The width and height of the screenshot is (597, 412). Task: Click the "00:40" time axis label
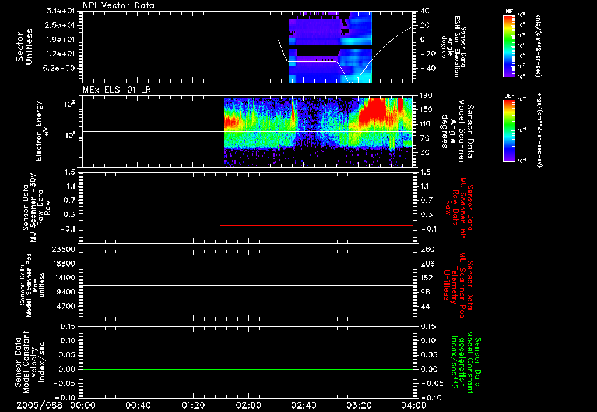(x=138, y=405)
